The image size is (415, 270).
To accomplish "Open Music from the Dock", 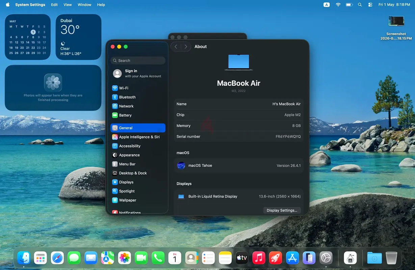I will [259, 258].
